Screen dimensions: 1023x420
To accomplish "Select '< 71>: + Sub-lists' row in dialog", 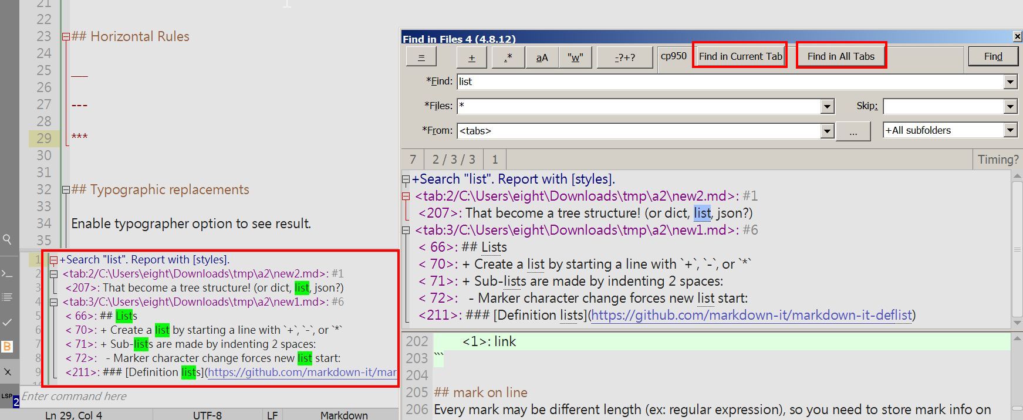I will point(571,281).
